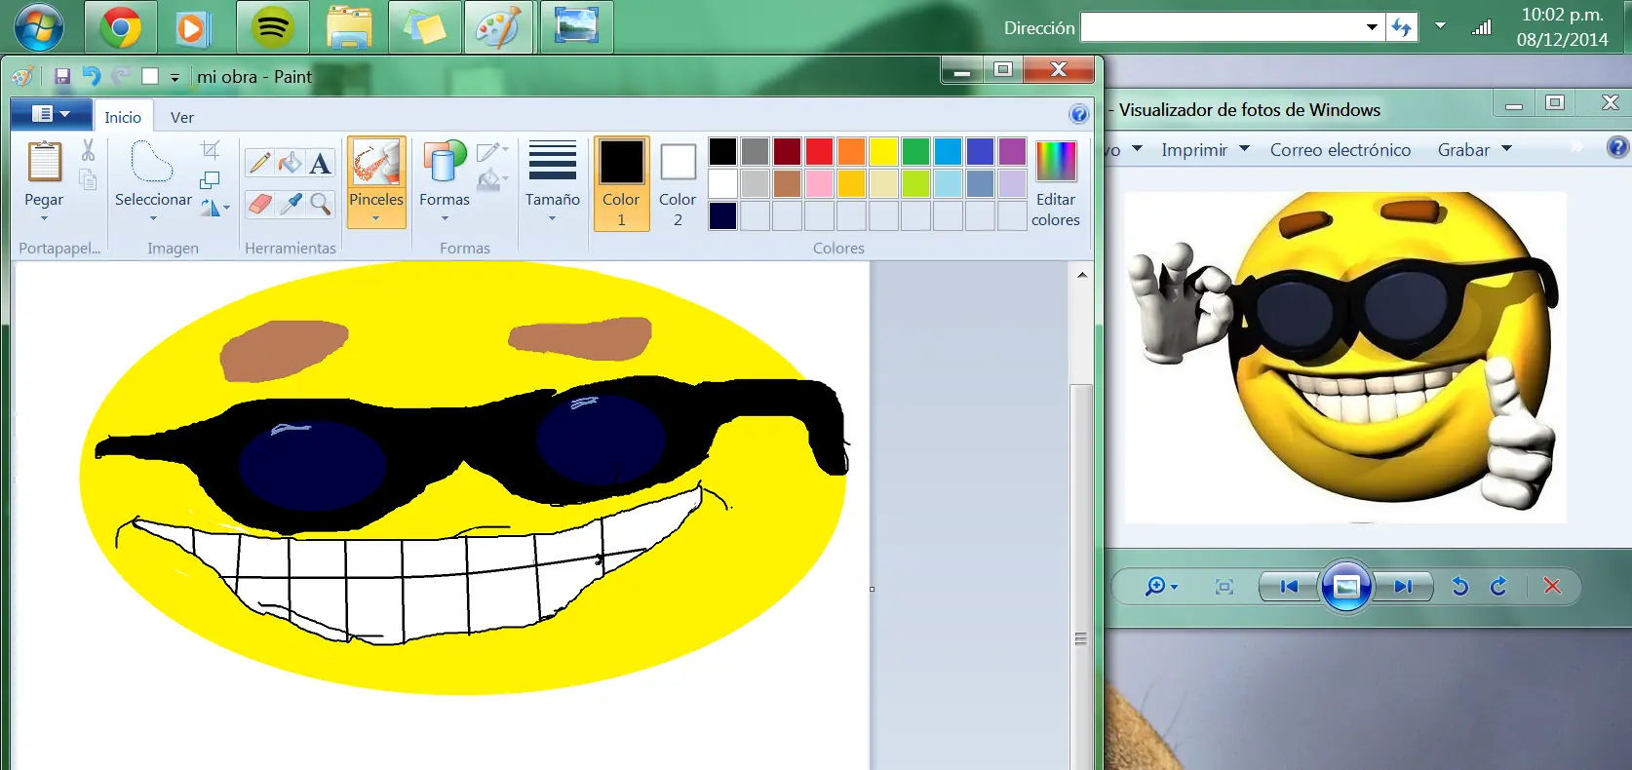Click the Redo arrow in quick access toolbar
The width and height of the screenshot is (1632, 770).
click(121, 76)
